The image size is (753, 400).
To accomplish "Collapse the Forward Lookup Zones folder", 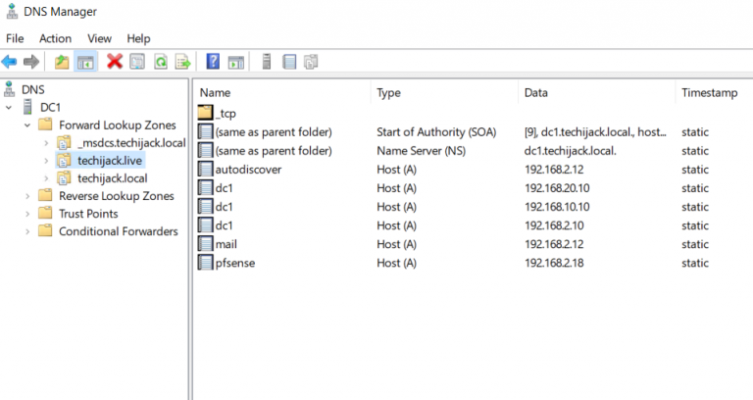I will pos(27,125).
